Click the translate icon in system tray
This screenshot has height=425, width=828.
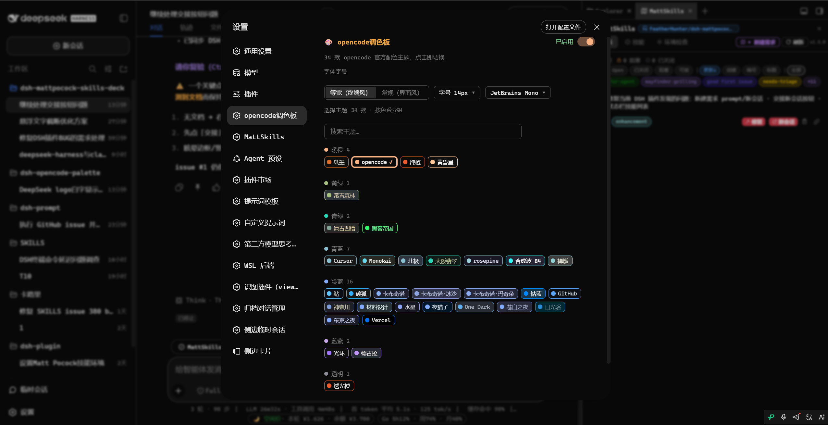[x=809, y=417]
